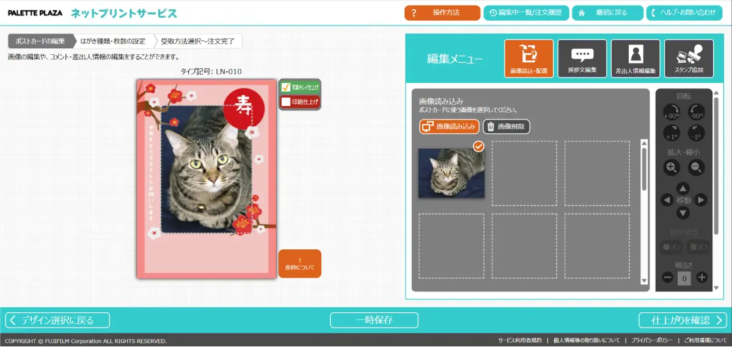This screenshot has height=347, width=732.
Task: Move image up with the up arrow
Action: 683,188
